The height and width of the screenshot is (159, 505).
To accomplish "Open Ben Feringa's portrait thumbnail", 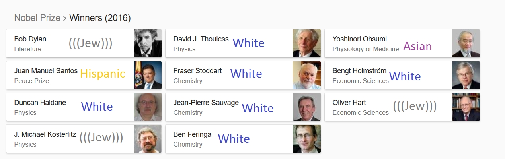I will 307,139.
